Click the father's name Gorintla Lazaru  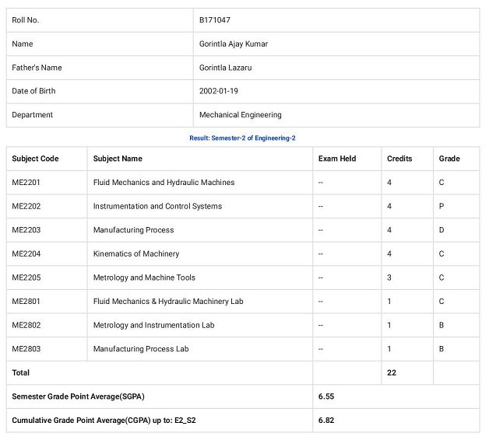click(225, 68)
